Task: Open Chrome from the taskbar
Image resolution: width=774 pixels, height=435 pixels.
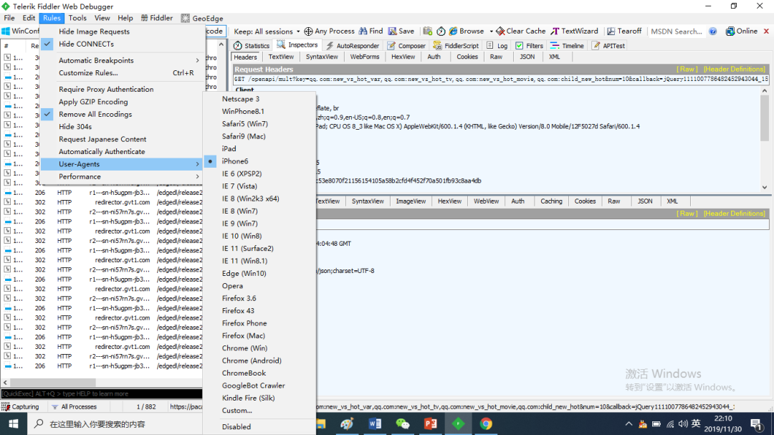Action: click(486, 424)
